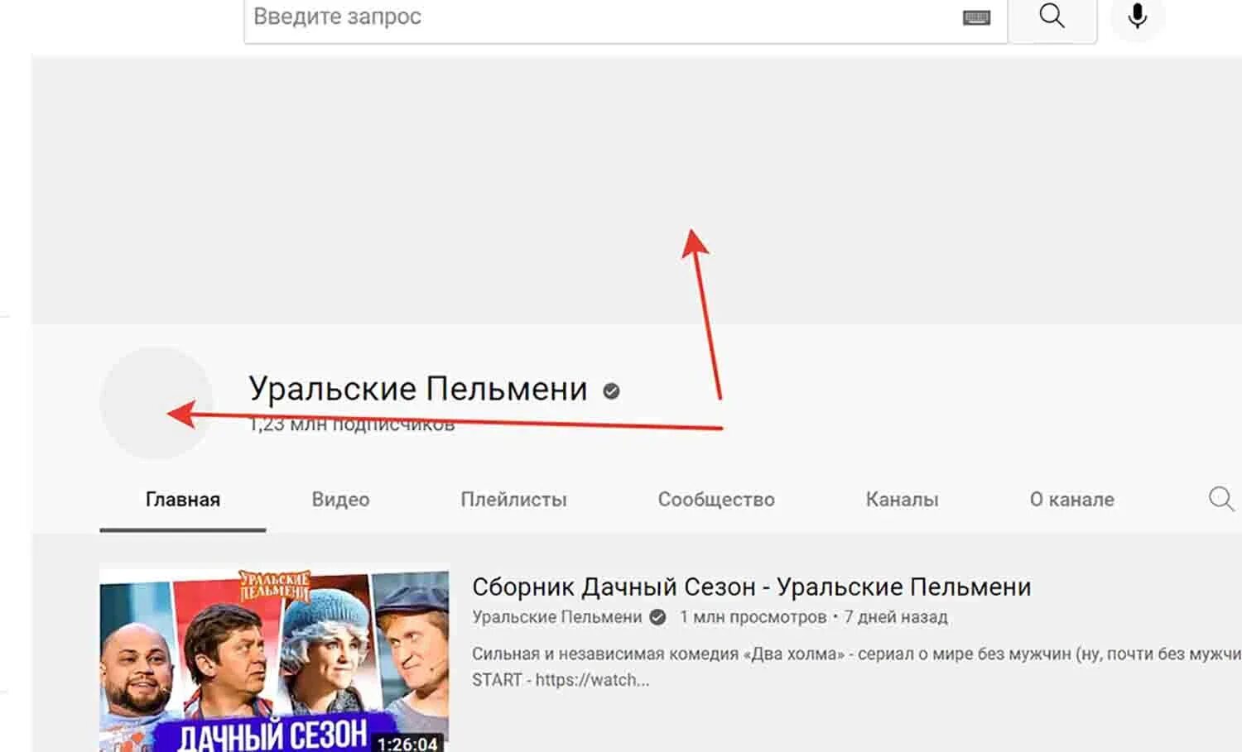Image resolution: width=1242 pixels, height=752 pixels.
Task: Click the https://watch link in the description
Action: point(590,680)
